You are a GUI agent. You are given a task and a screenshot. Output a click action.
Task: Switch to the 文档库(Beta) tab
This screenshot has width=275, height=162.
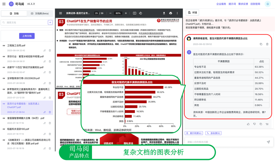[x=40, y=13]
